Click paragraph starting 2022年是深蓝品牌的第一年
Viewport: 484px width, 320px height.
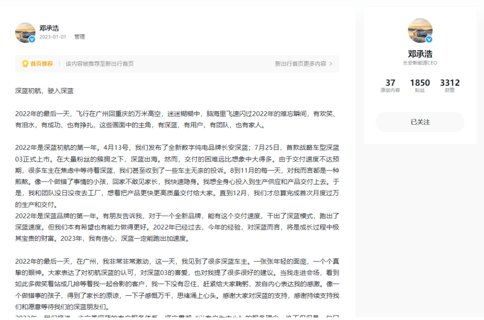177,227
